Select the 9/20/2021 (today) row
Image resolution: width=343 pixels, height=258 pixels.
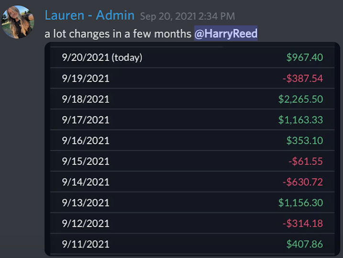[102, 57]
